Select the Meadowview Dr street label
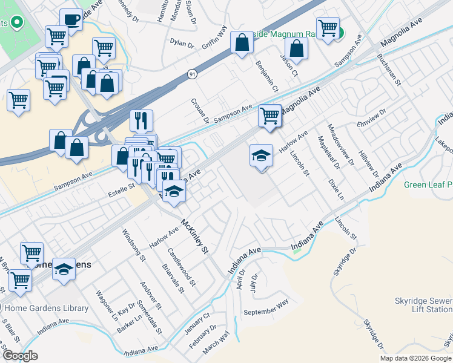The width and height of the screenshot is (453, 363). tap(340, 145)
